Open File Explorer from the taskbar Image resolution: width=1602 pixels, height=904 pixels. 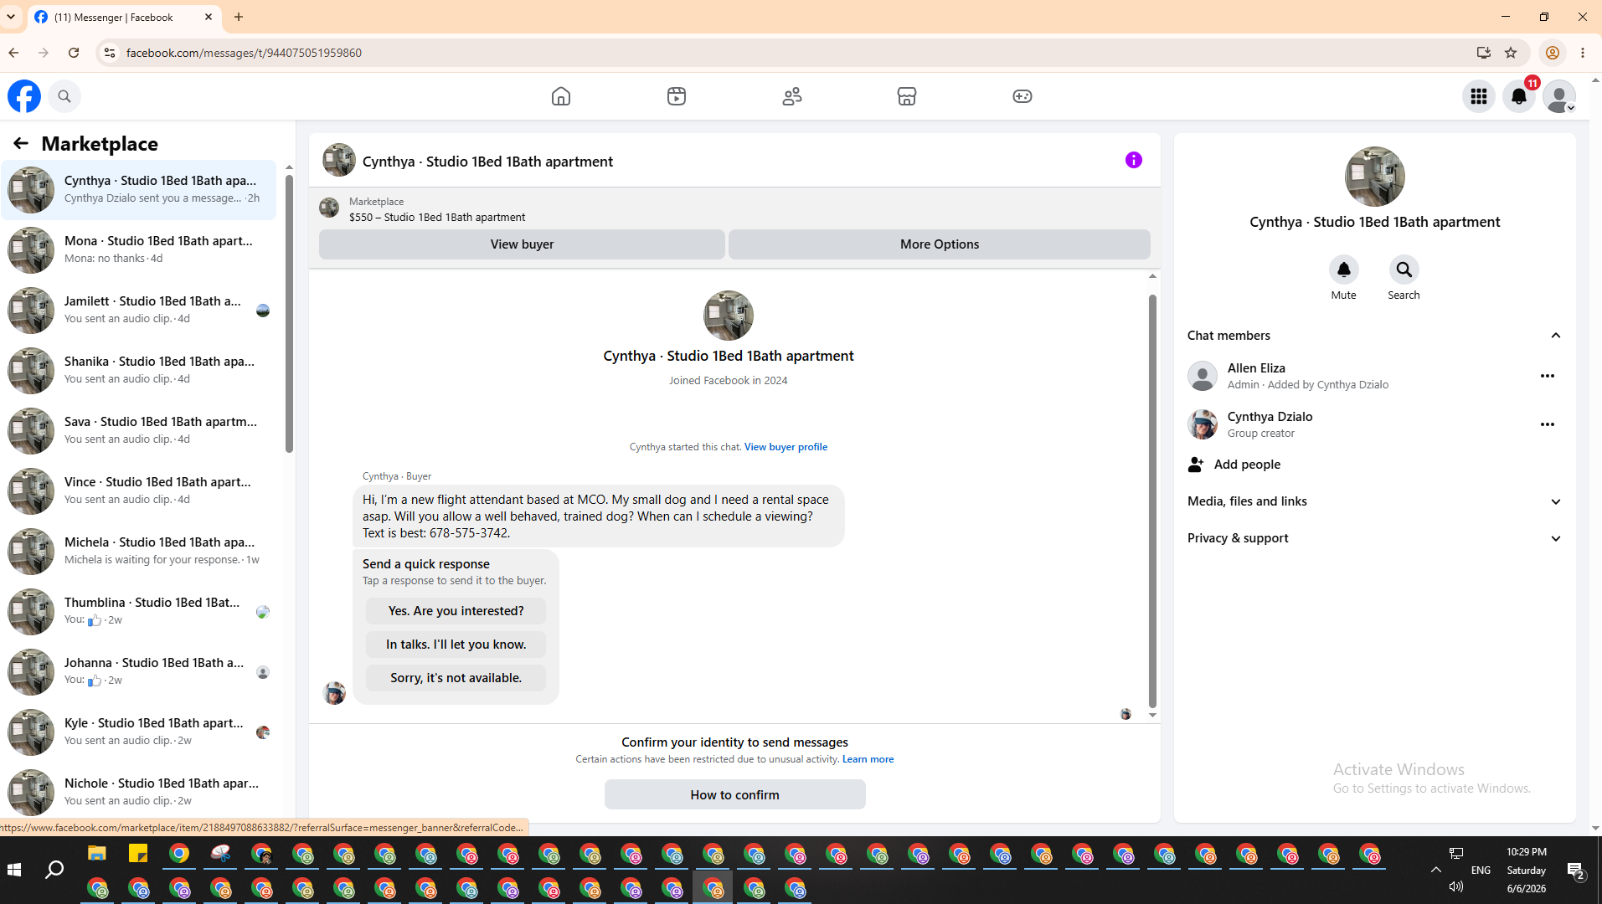coord(97,854)
